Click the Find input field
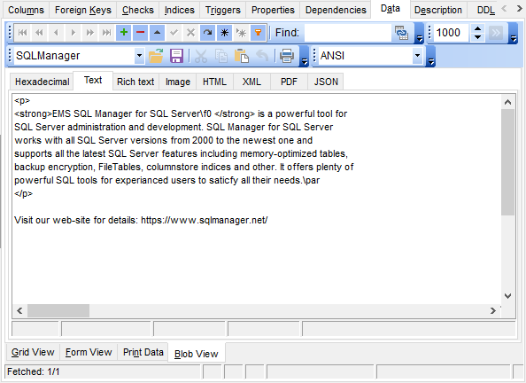Viewport: 526px width, 383px height. (347, 33)
